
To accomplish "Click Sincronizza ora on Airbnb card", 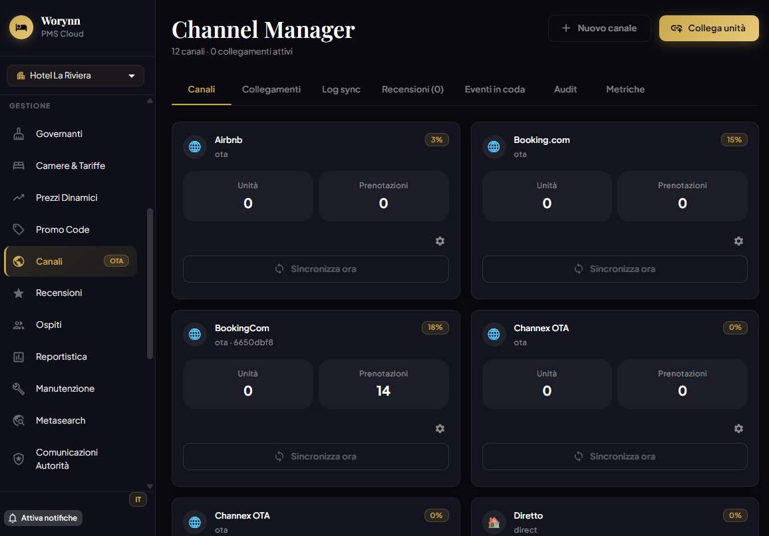I will click(316, 269).
